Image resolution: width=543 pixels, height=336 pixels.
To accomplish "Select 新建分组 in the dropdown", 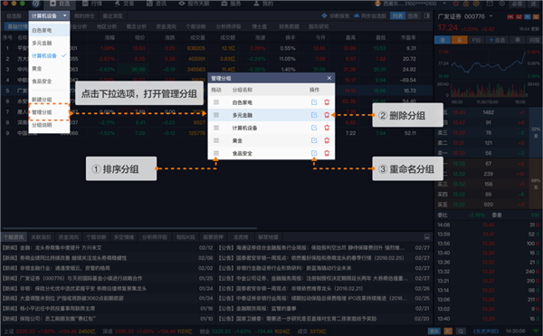I will (49, 100).
